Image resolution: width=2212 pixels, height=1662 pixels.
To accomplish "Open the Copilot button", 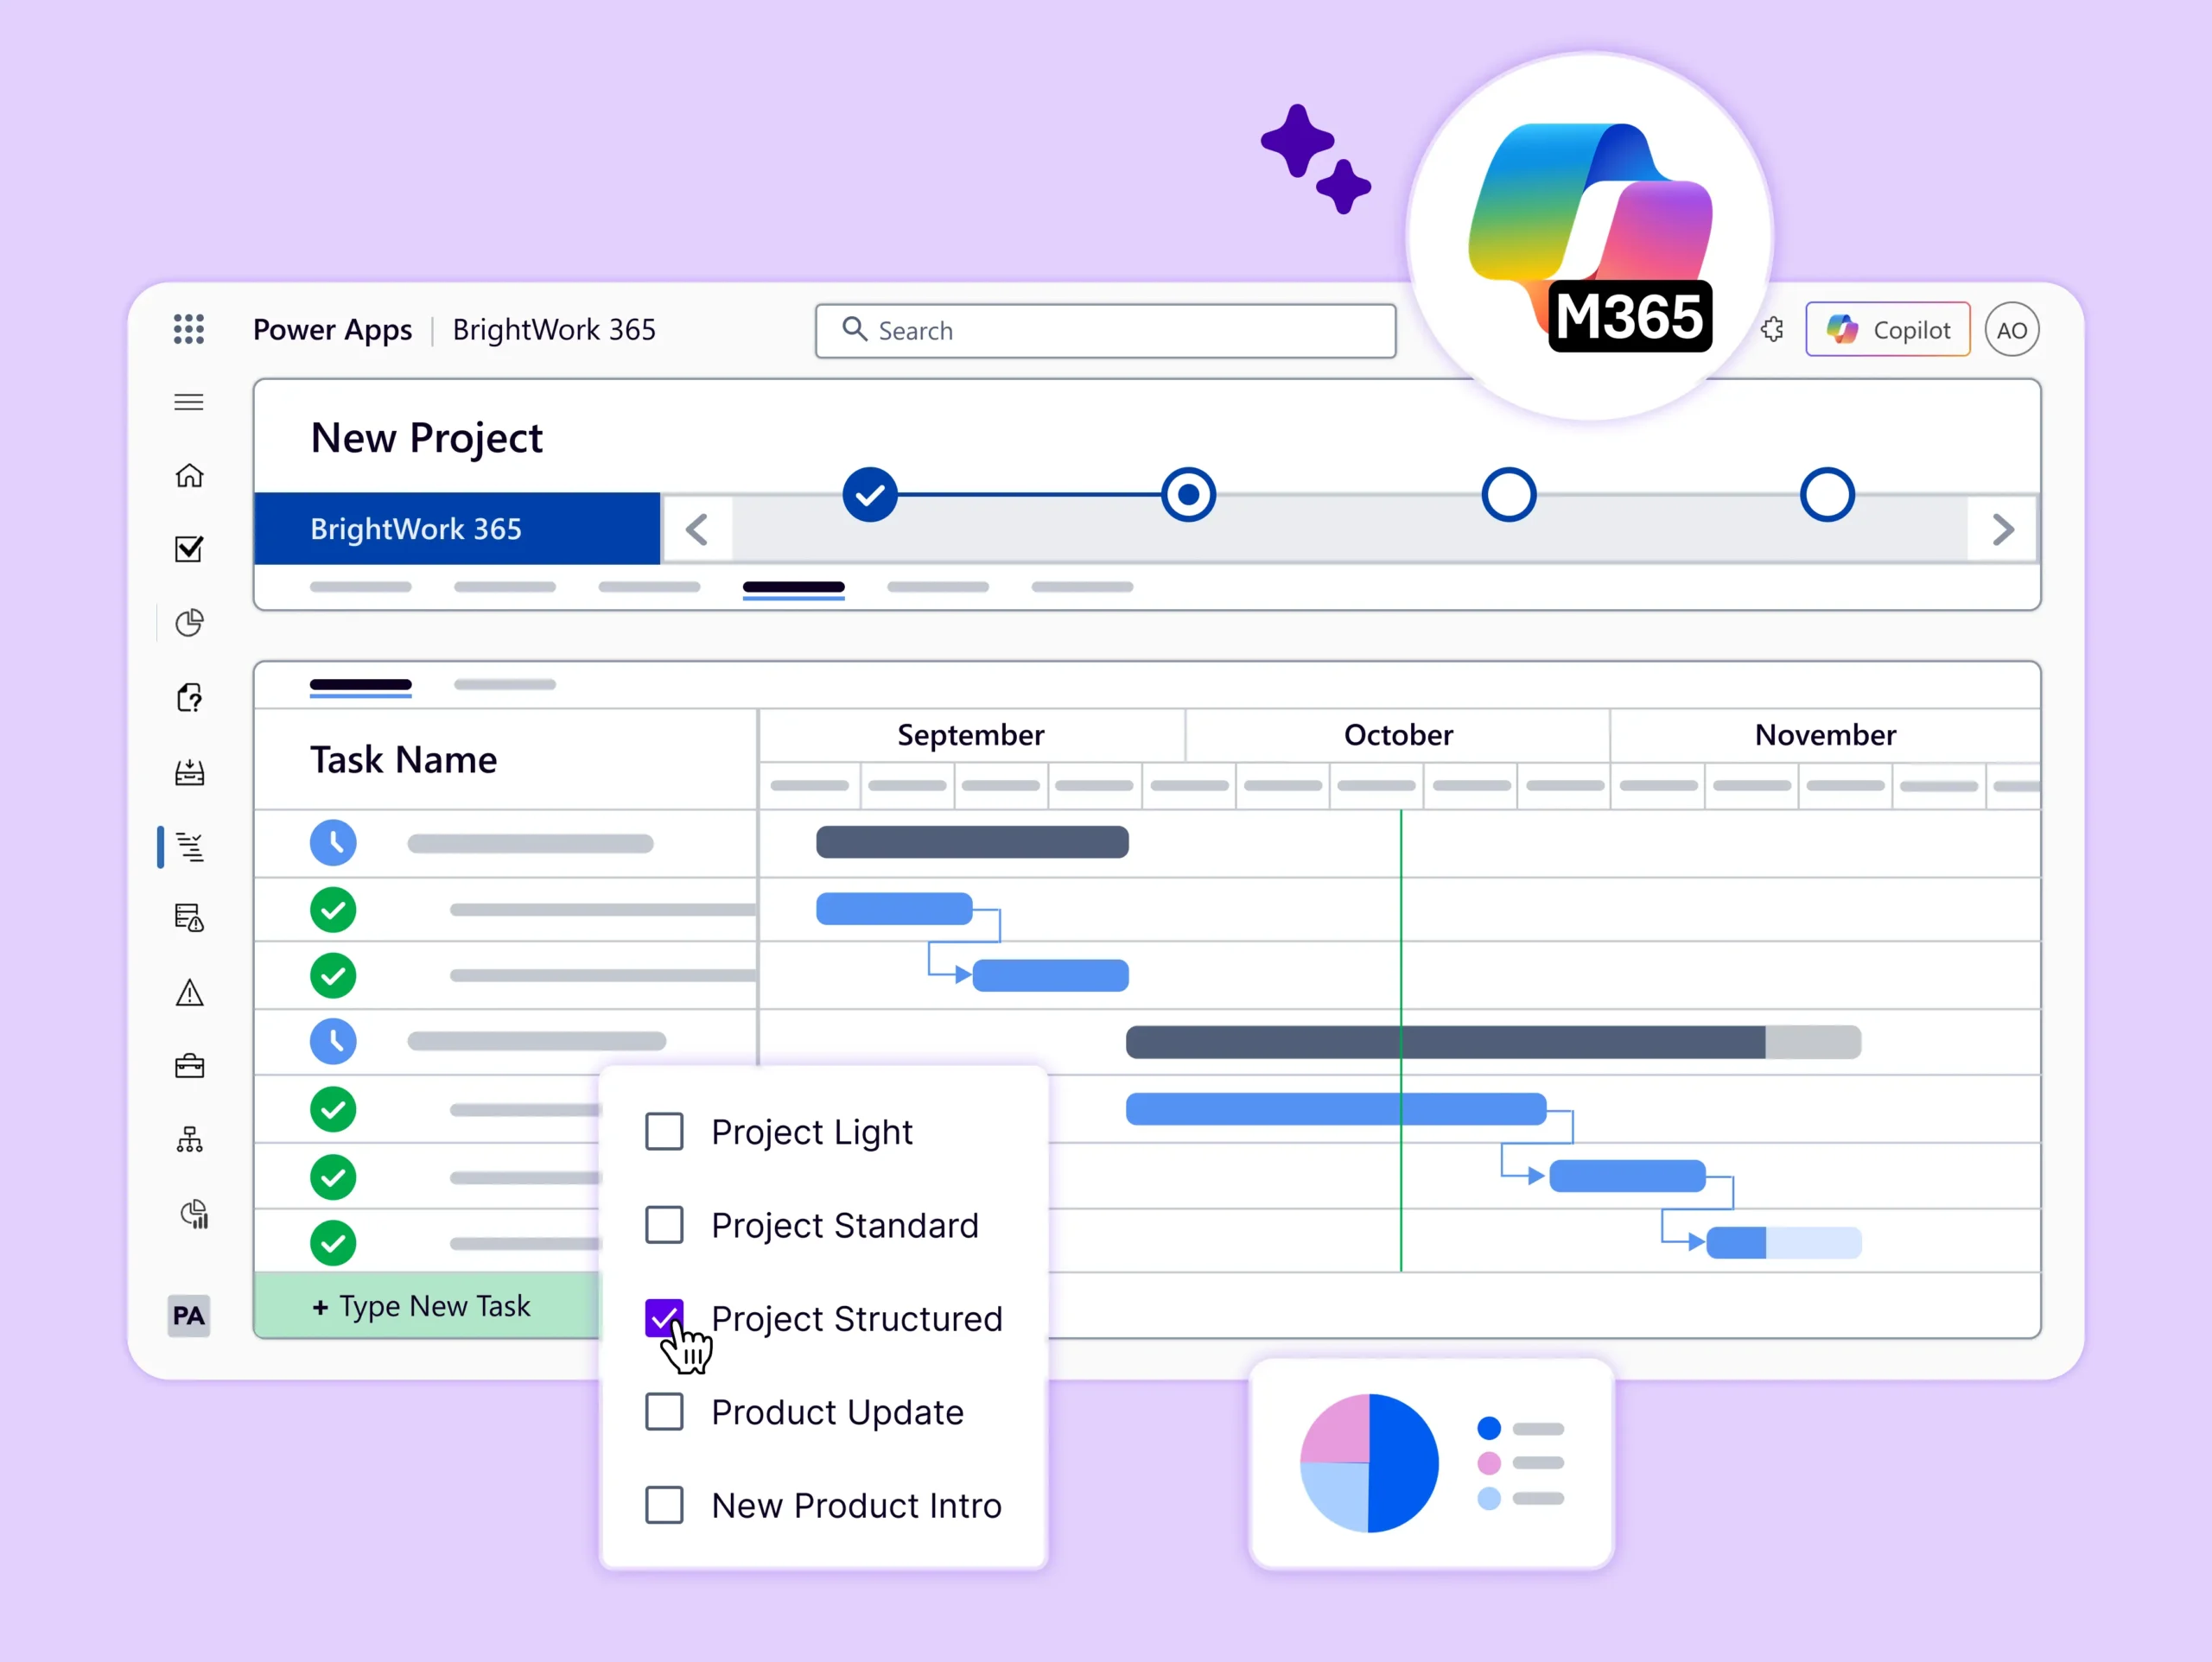I will [x=1887, y=330].
